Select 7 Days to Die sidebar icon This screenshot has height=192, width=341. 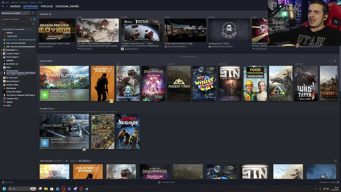(x=4, y=36)
